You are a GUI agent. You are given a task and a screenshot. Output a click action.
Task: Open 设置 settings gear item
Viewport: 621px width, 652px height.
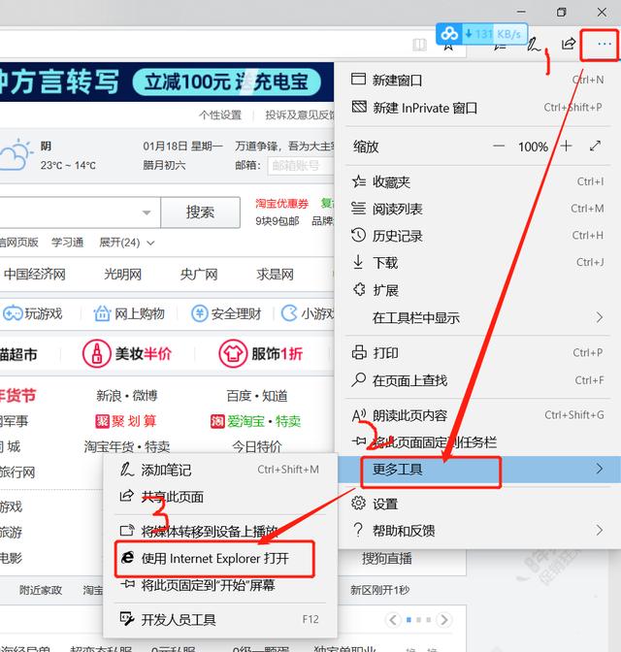click(477, 504)
